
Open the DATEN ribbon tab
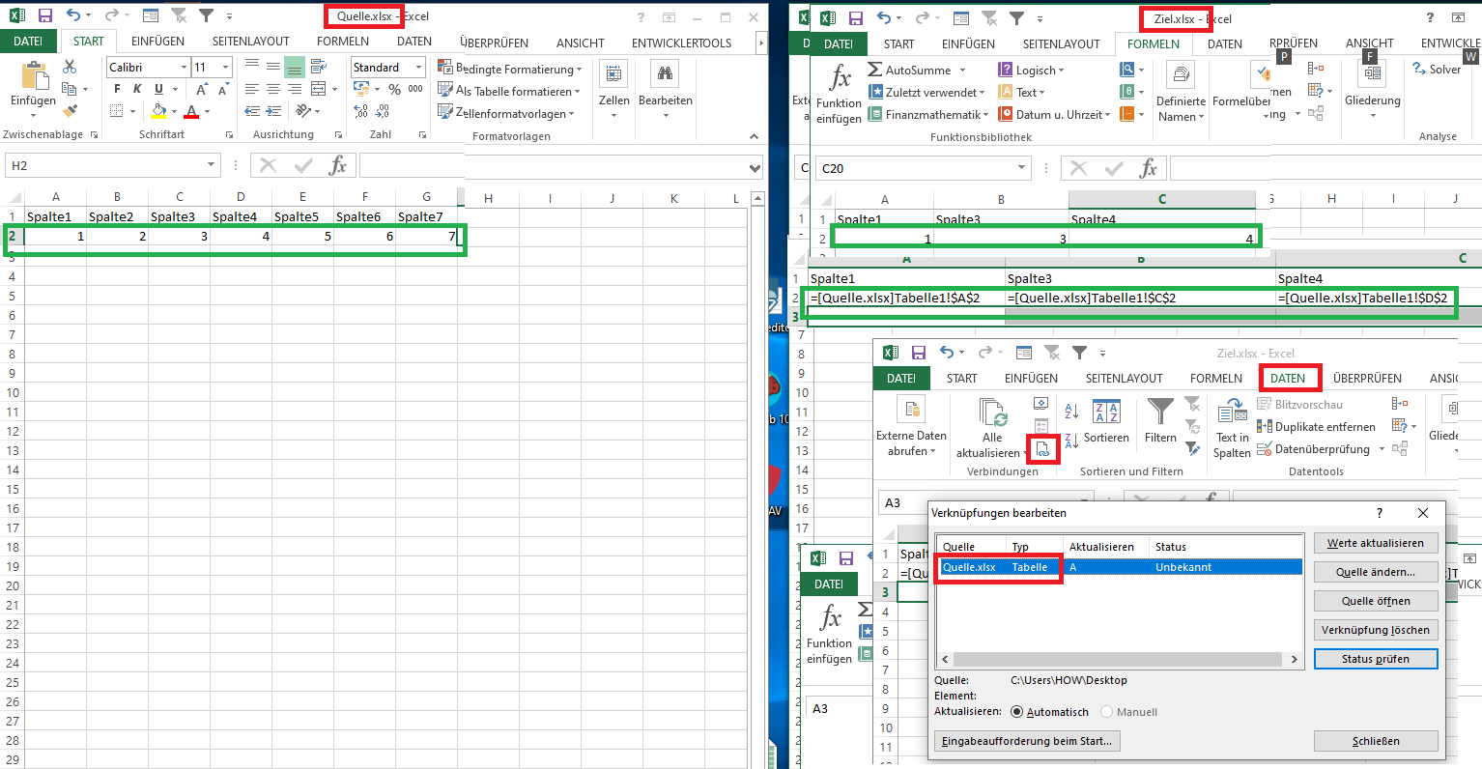point(1290,378)
